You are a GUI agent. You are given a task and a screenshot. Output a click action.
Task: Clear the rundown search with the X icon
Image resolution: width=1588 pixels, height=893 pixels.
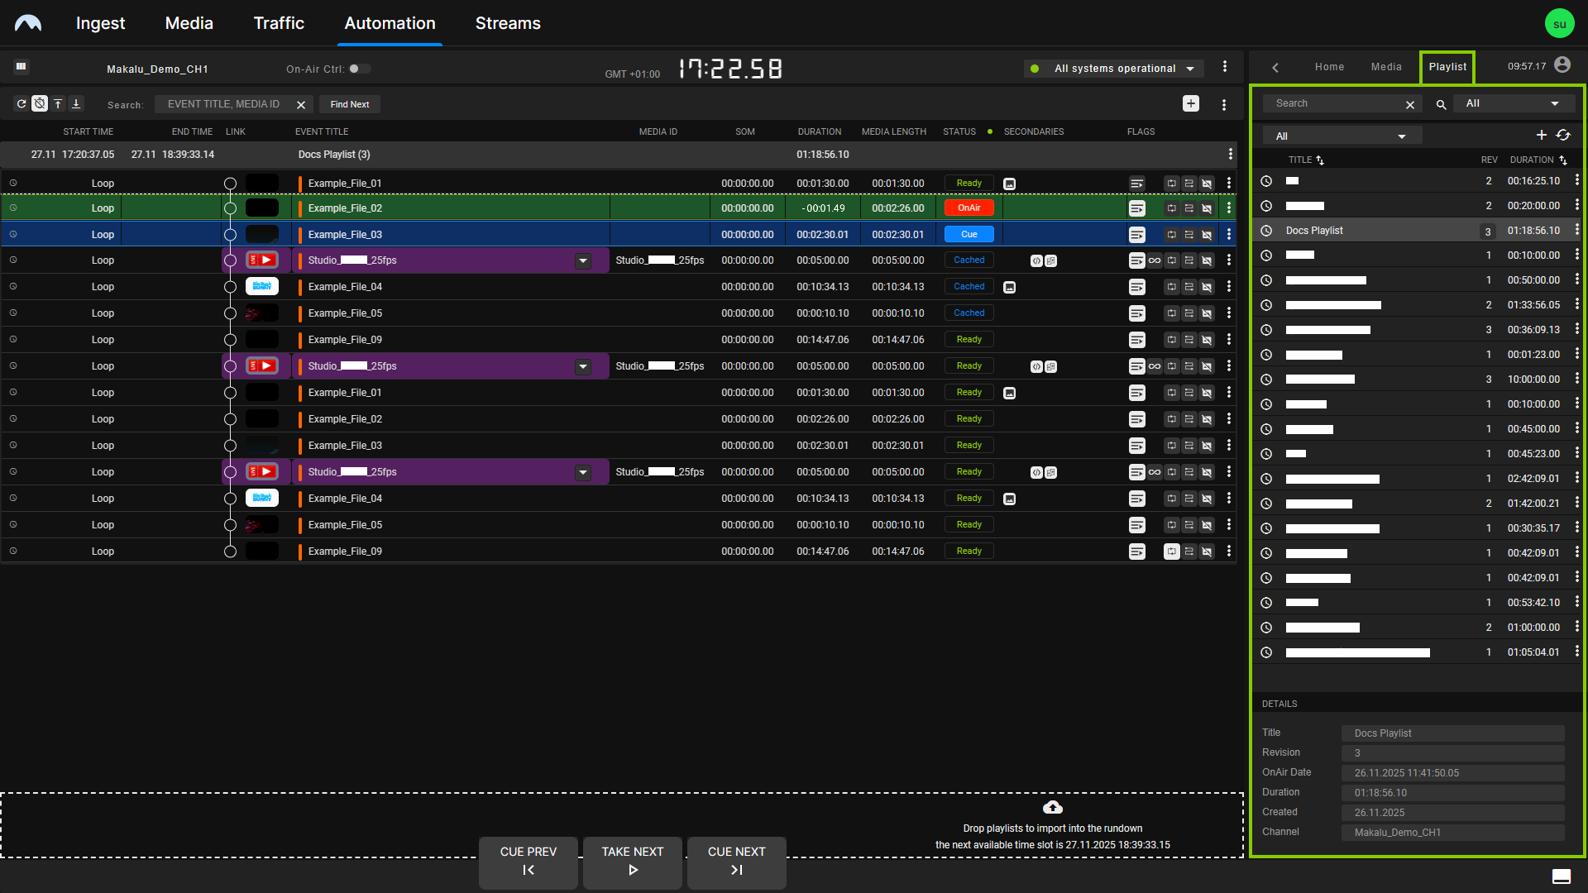tap(301, 104)
